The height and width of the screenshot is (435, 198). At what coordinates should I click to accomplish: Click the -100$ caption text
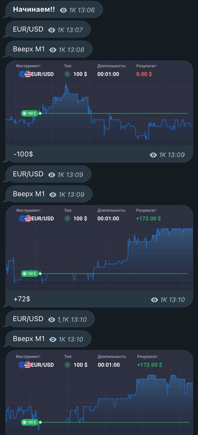coord(23,154)
